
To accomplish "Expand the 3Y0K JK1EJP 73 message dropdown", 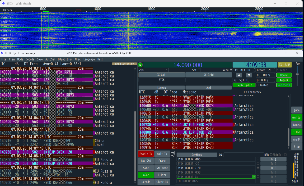I will pos(254,177).
